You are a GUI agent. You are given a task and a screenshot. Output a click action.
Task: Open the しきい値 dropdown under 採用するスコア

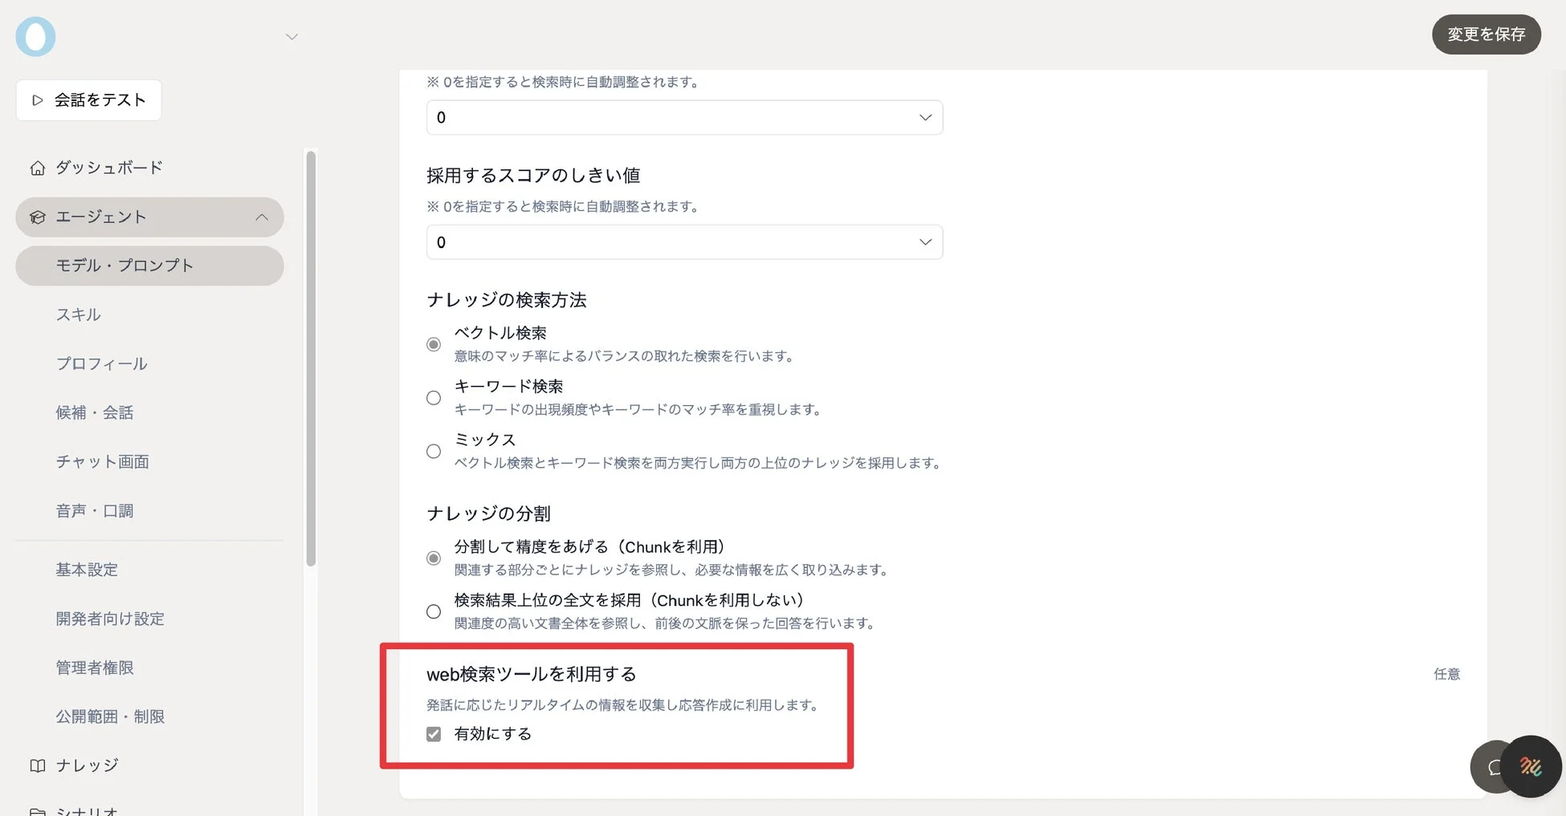684,242
